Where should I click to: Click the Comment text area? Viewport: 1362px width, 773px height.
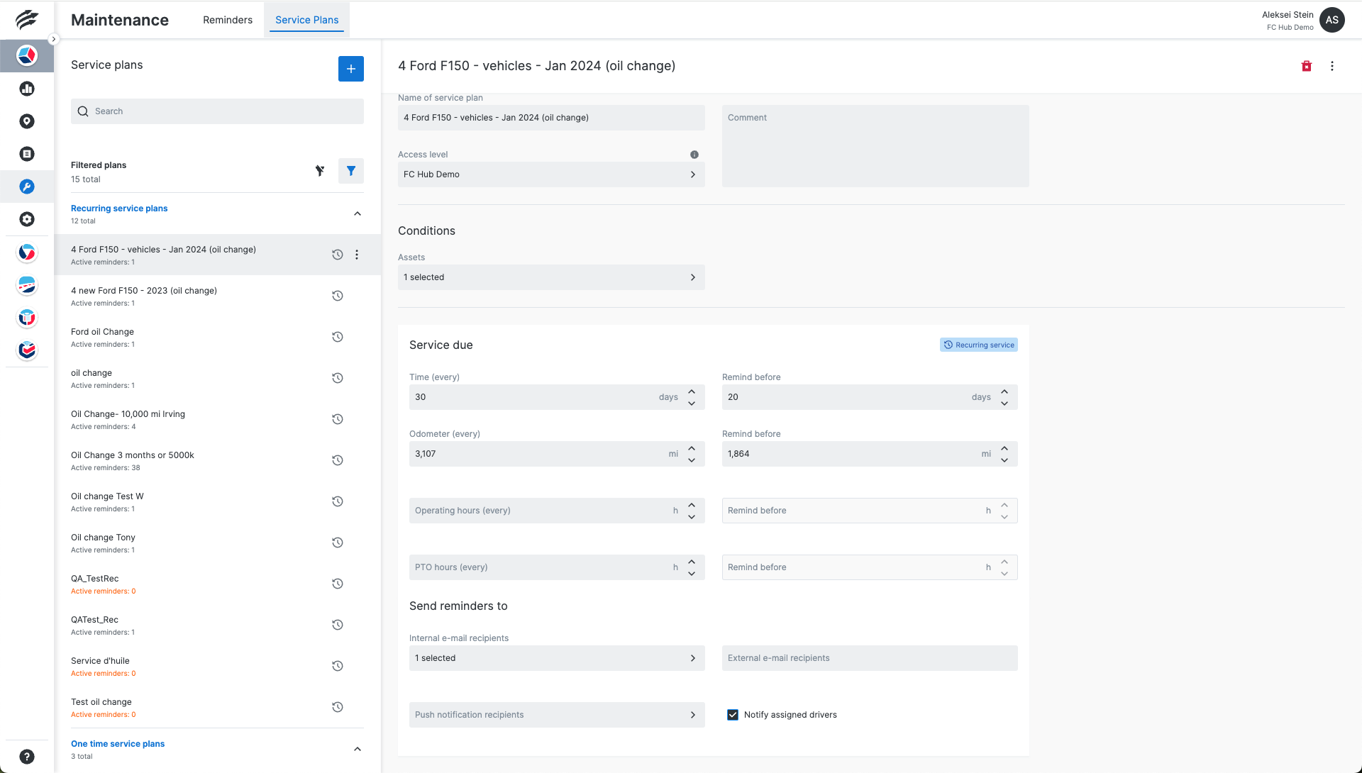[875, 146]
